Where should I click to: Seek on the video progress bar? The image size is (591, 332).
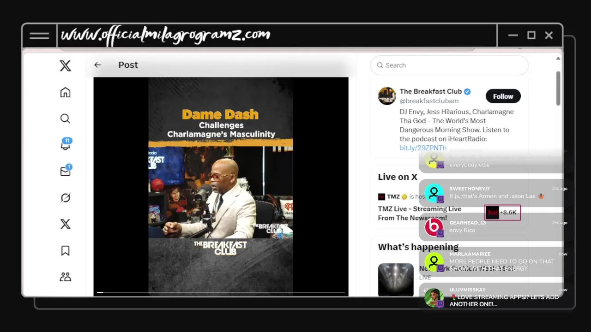(221, 292)
